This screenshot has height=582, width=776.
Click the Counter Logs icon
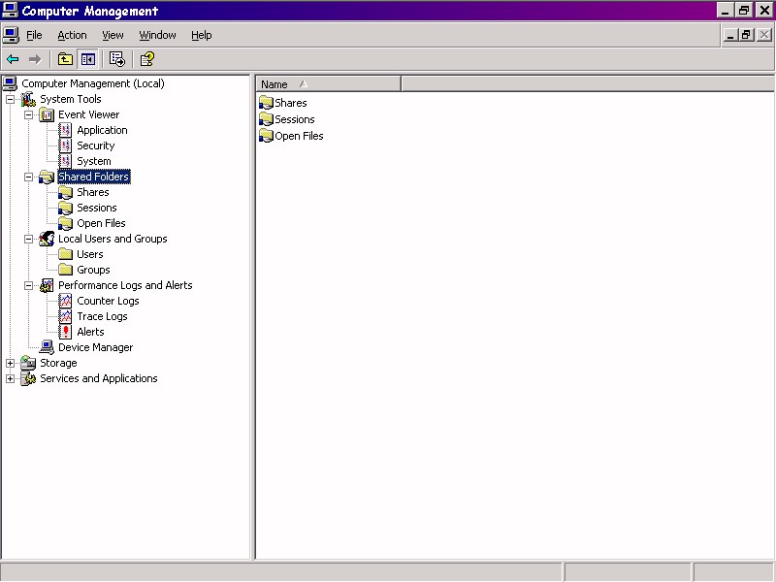[65, 301]
